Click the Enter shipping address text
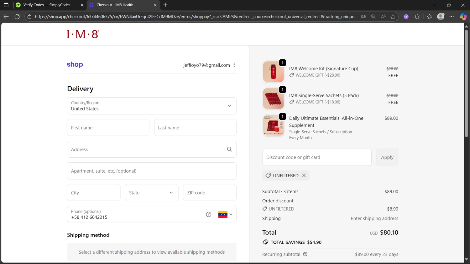The height and width of the screenshot is (264, 470). pos(374,218)
